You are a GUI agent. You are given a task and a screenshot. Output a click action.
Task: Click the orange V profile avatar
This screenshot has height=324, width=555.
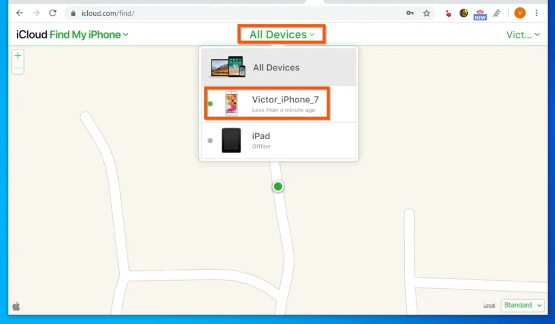(x=520, y=13)
